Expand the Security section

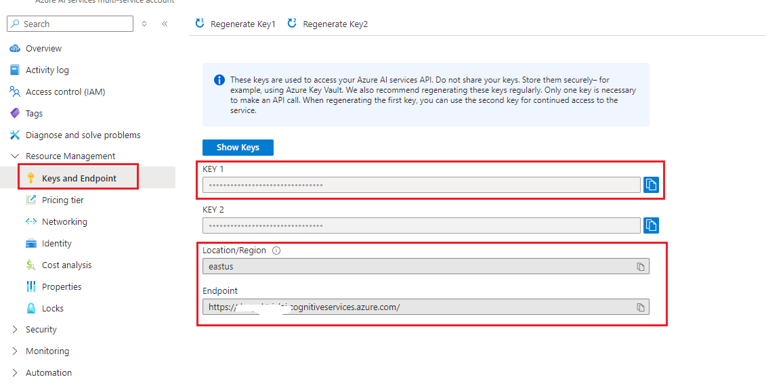[15, 330]
